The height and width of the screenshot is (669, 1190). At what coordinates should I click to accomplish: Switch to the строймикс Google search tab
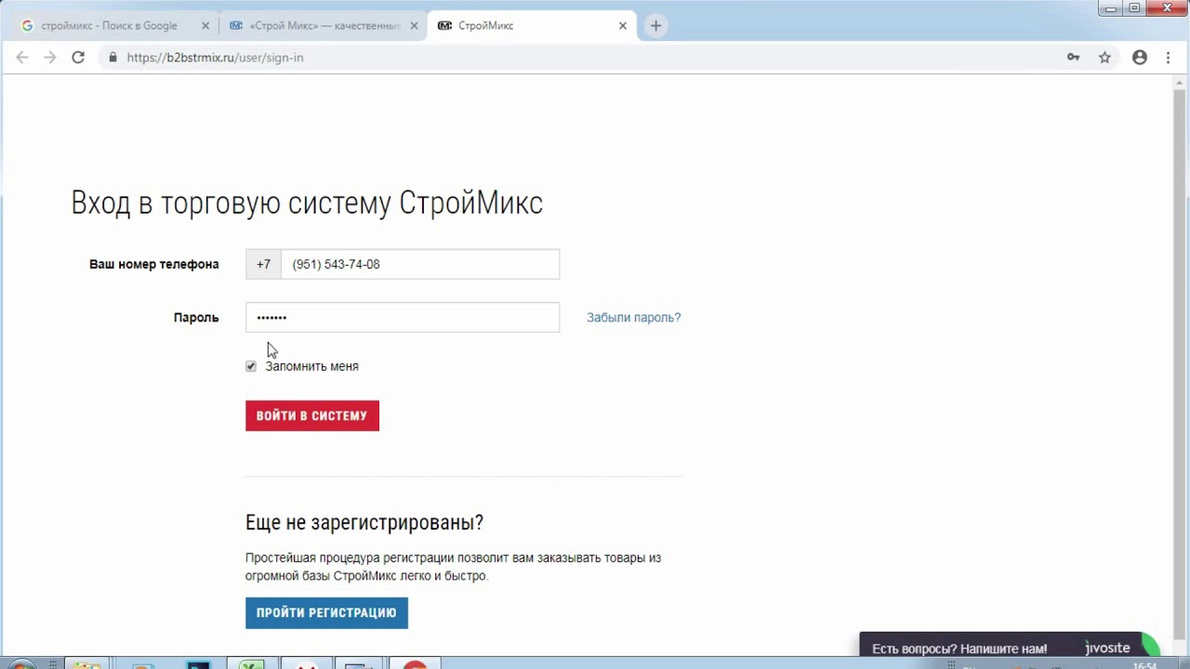109,26
